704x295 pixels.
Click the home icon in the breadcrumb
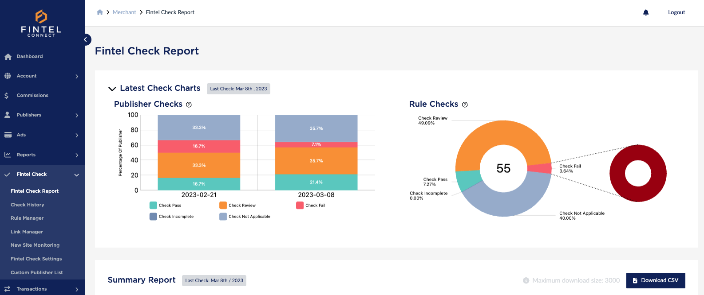point(100,12)
